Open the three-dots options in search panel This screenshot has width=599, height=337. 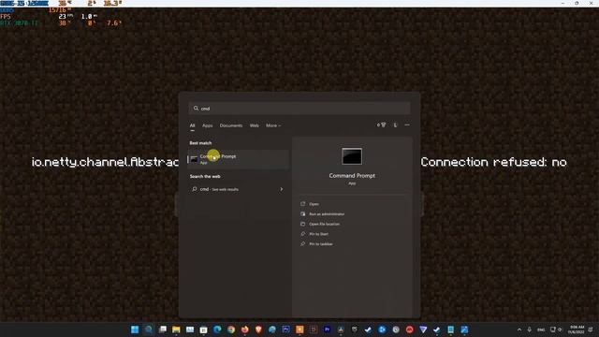pos(407,125)
